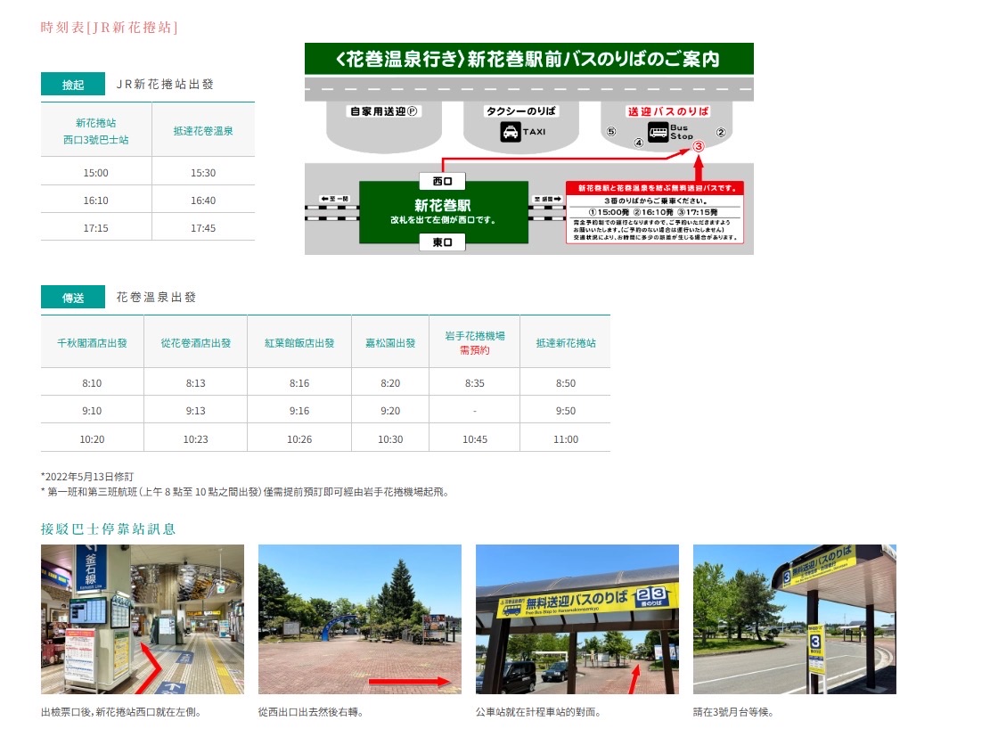Click the 10:45 airport time cell
The height and width of the screenshot is (737, 998).
474,439
